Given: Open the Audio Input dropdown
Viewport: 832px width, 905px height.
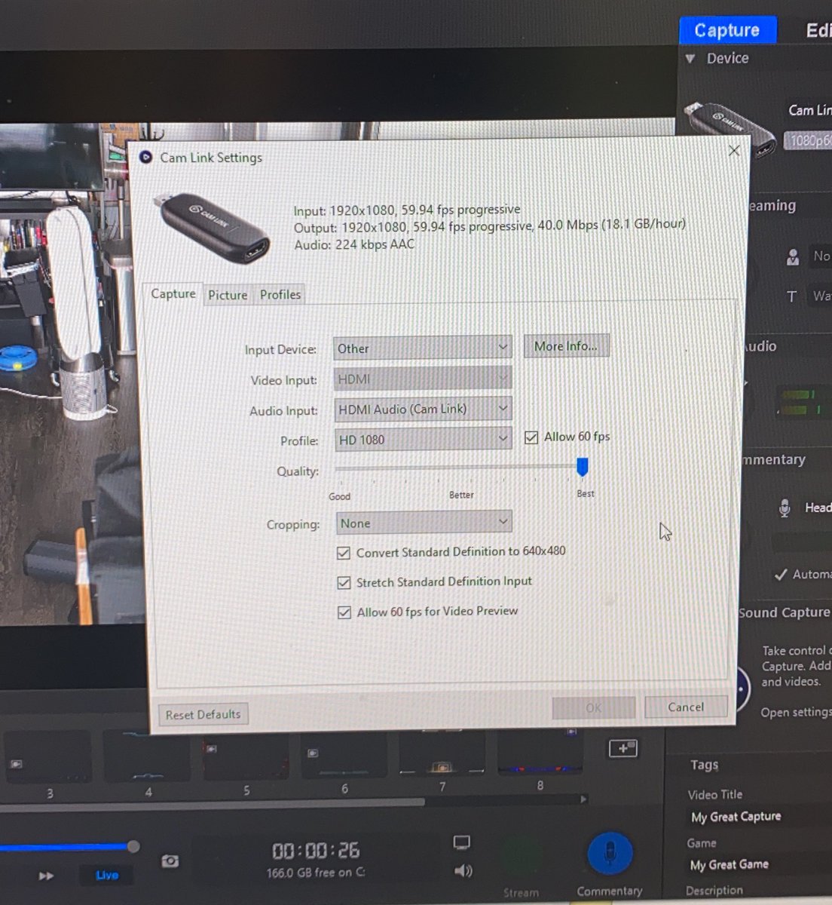Looking at the screenshot, I should [x=423, y=409].
